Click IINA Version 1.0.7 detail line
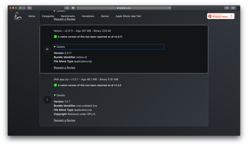The image size is (248, 146). (x=62, y=101)
